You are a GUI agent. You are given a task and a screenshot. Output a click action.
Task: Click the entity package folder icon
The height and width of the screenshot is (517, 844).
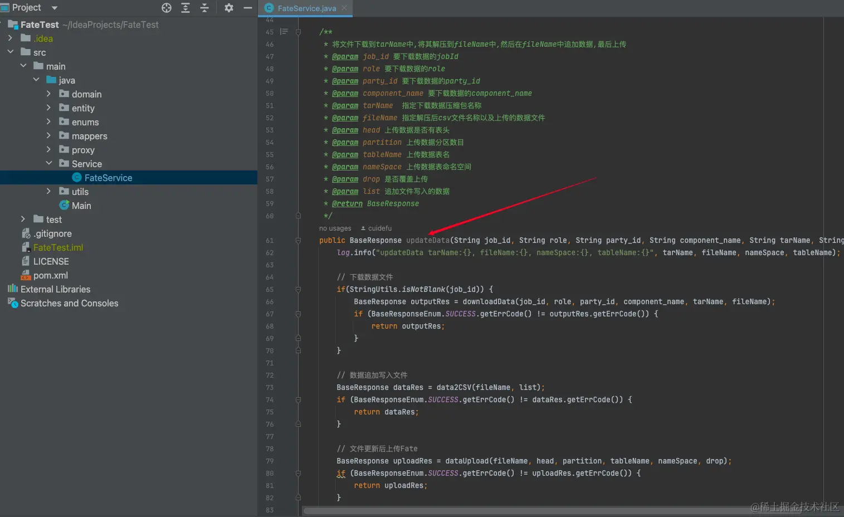click(64, 108)
